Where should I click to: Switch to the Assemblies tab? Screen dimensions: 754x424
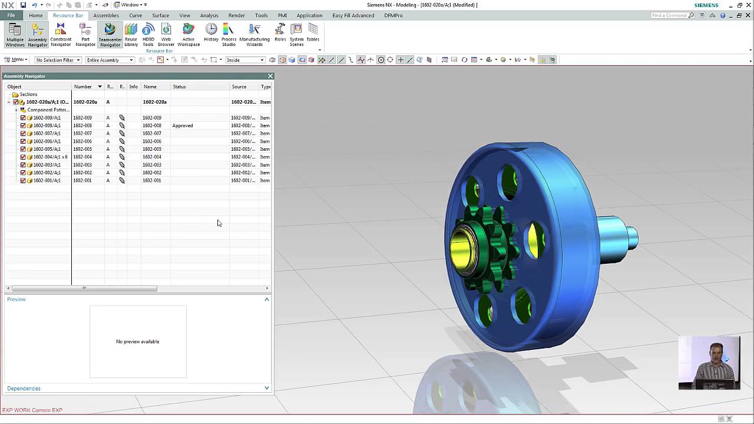pos(106,15)
